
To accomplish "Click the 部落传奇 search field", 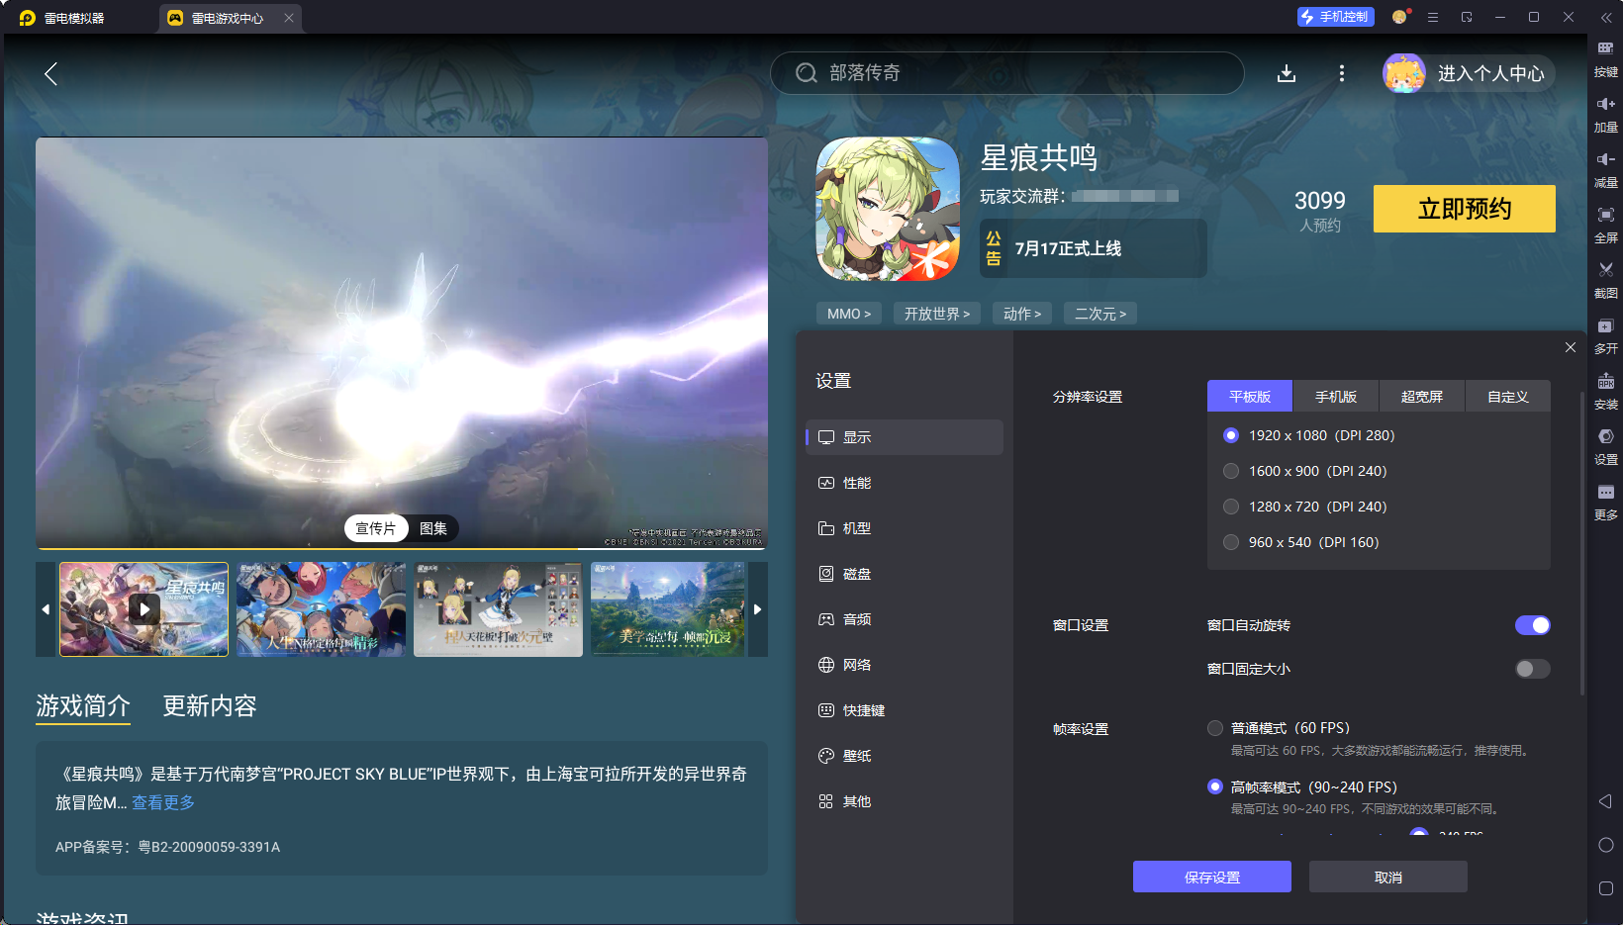I will pyautogui.click(x=1007, y=73).
